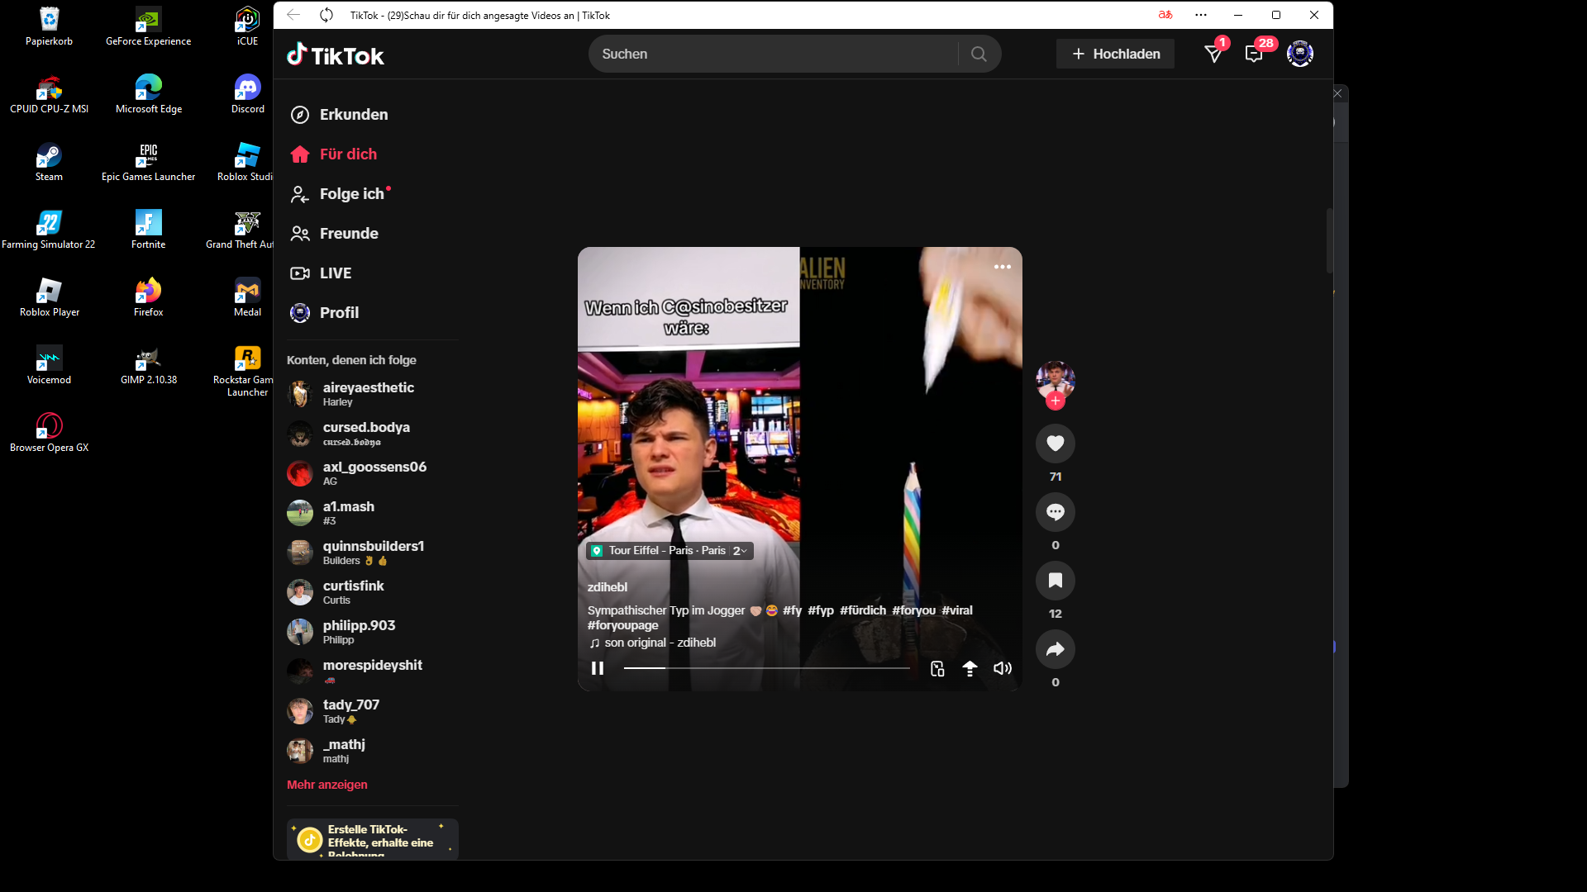Select the GeForce Experience desktop icon
This screenshot has width=1587, height=892.
(x=149, y=26)
